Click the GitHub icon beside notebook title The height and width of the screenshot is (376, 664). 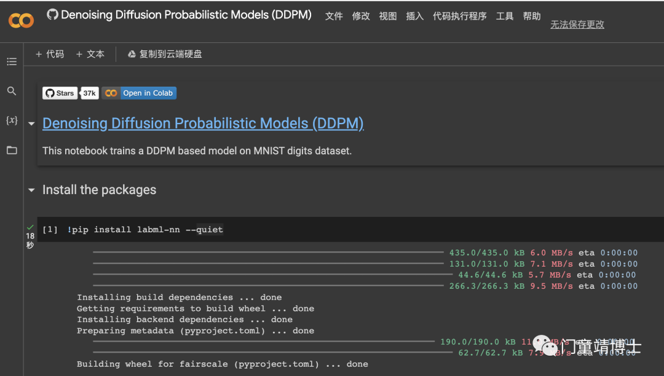(x=52, y=14)
